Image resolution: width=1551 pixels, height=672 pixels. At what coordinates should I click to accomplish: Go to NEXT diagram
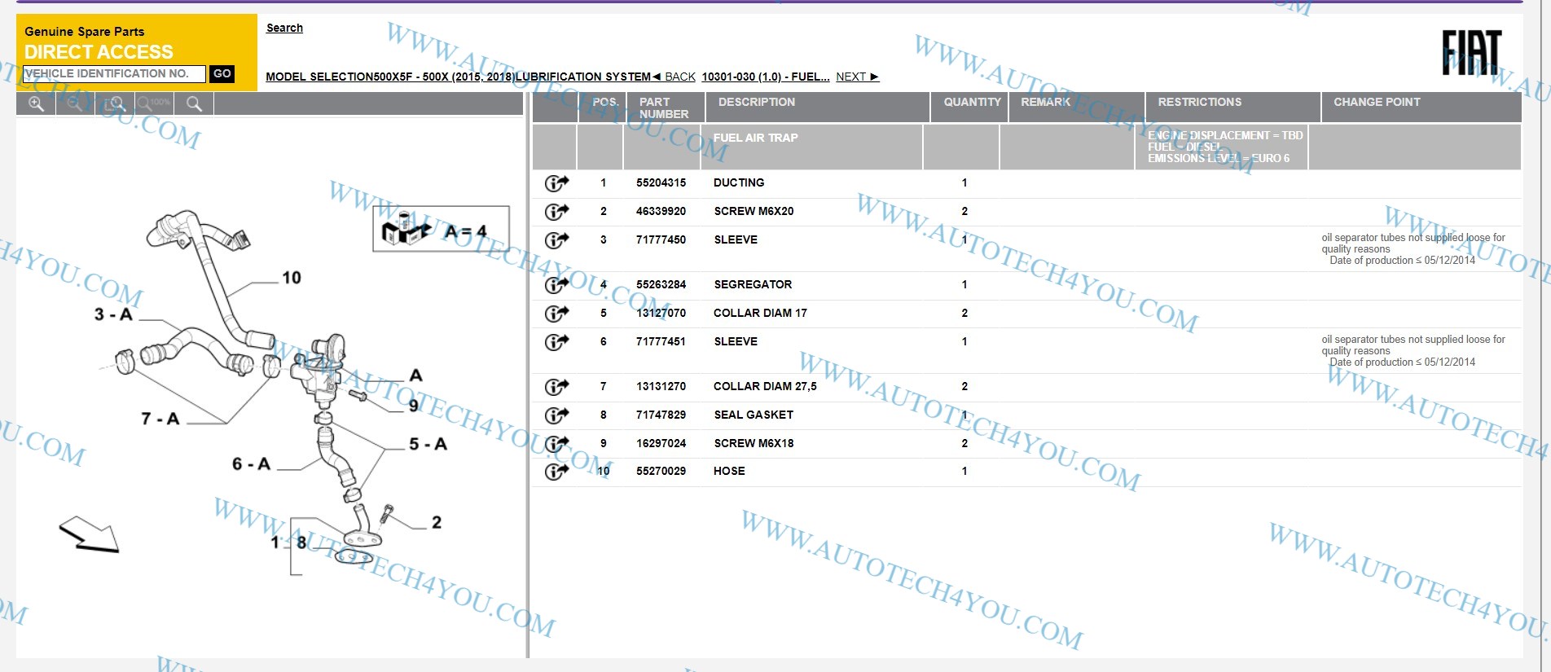(x=857, y=77)
